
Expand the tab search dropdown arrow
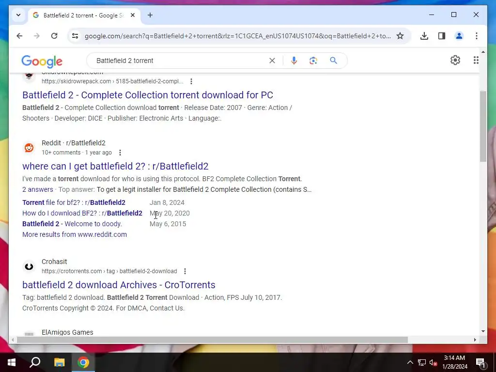18,15
